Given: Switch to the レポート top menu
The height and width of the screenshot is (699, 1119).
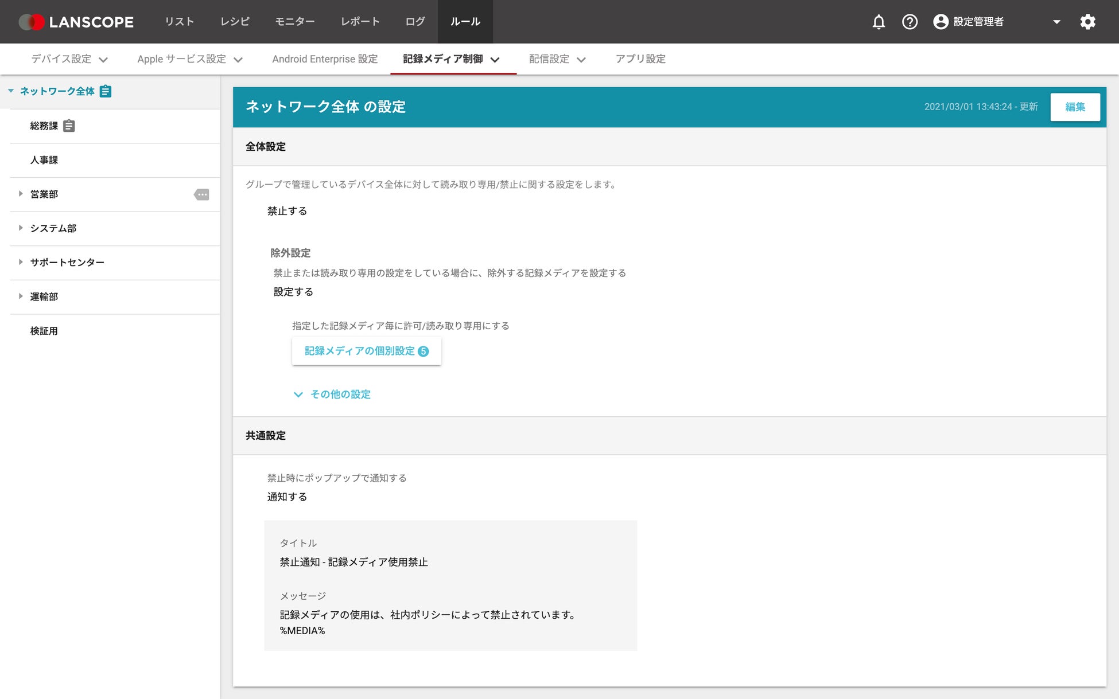Looking at the screenshot, I should [360, 22].
